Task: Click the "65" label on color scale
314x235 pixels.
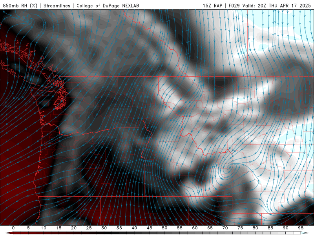Action: tap(210, 228)
